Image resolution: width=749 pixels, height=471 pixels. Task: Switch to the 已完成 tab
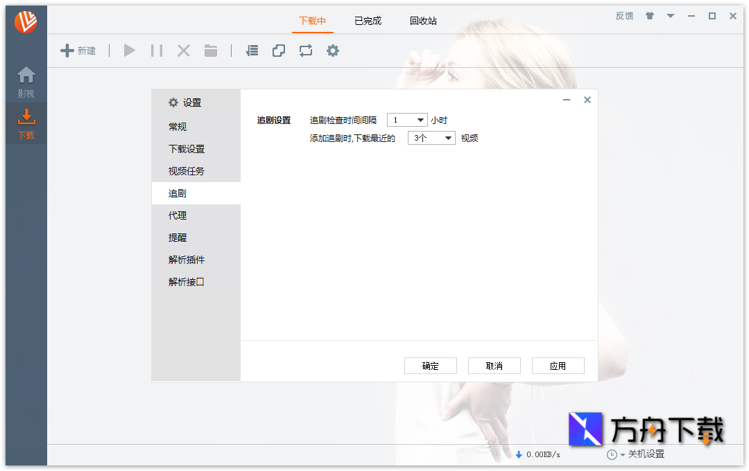pos(367,21)
